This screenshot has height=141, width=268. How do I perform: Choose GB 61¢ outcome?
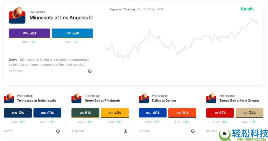[x=85, y=113]
